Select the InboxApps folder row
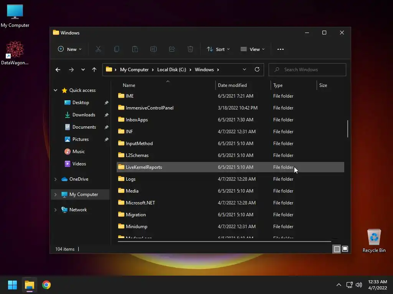The height and width of the screenshot is (294, 393). pyautogui.click(x=230, y=120)
